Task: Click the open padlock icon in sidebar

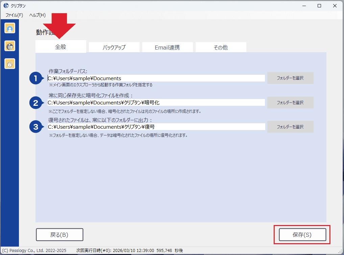Action: (10, 63)
